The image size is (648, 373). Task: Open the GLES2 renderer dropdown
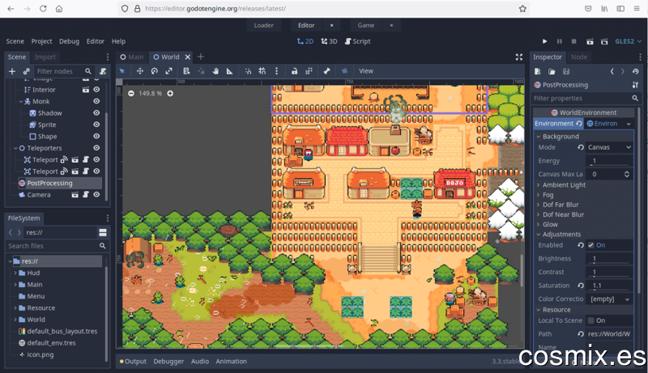[629, 41]
